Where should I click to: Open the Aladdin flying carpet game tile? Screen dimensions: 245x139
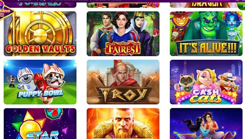(206, 124)
